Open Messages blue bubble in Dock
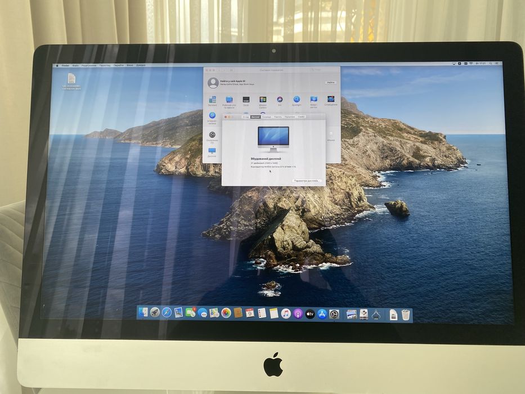Viewport: 525px width, 394px height. 202,313
